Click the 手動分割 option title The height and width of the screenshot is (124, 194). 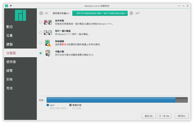pos(59,52)
